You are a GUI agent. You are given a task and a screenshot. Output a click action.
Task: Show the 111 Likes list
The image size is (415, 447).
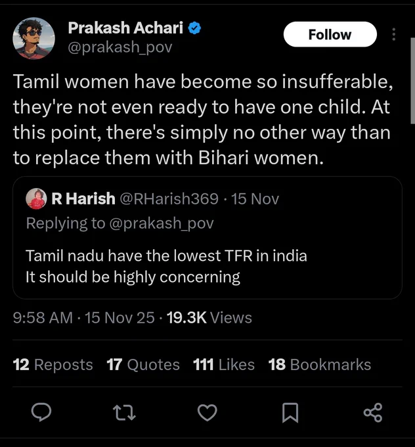(224, 364)
